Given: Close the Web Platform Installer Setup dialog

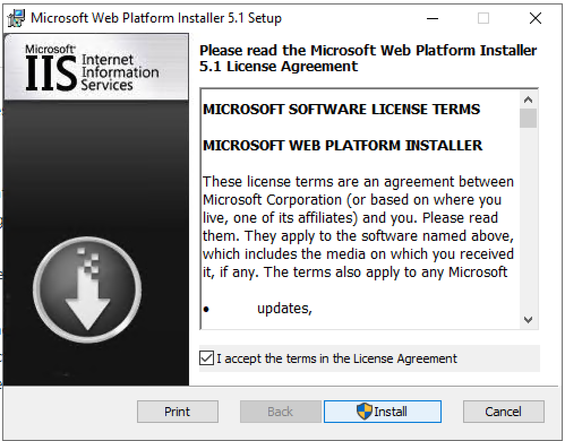Looking at the screenshot, I should point(535,18).
